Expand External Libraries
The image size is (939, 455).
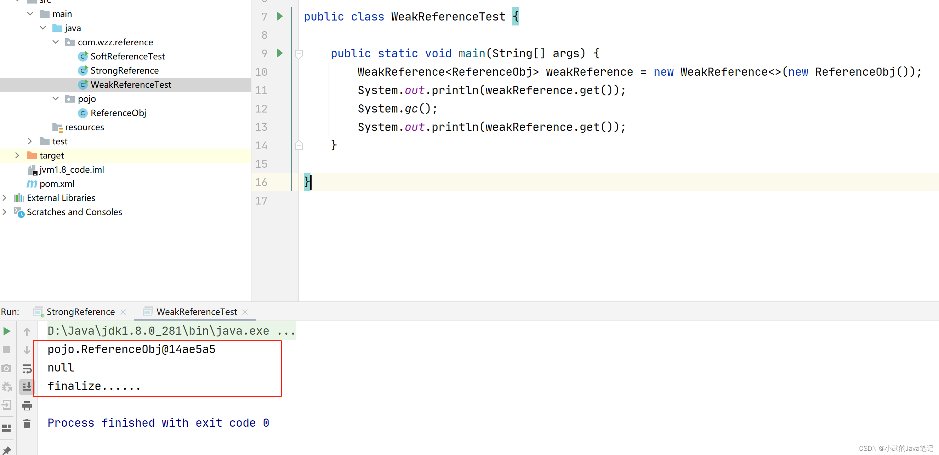[4, 197]
